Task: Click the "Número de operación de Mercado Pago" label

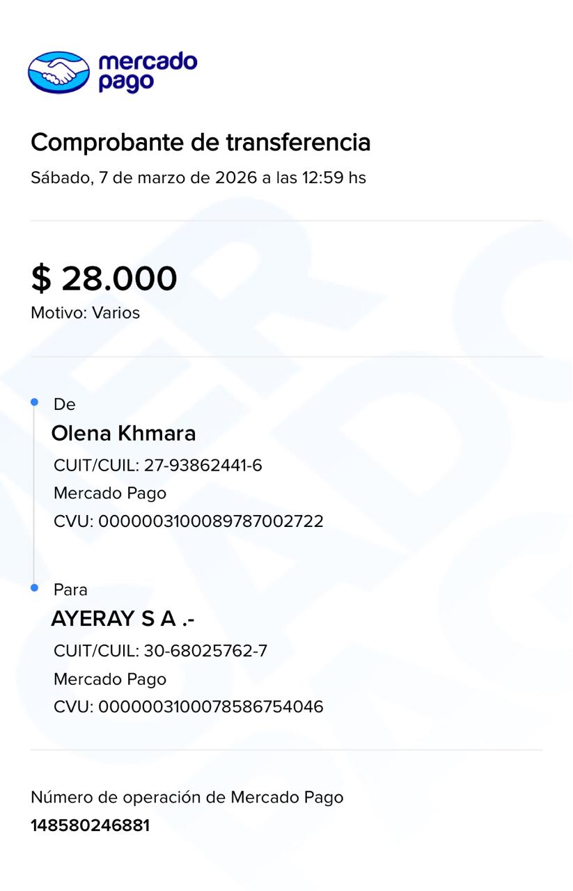Action: [187, 797]
